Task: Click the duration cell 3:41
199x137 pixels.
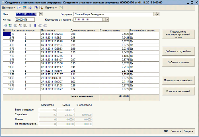Action: 85,67
